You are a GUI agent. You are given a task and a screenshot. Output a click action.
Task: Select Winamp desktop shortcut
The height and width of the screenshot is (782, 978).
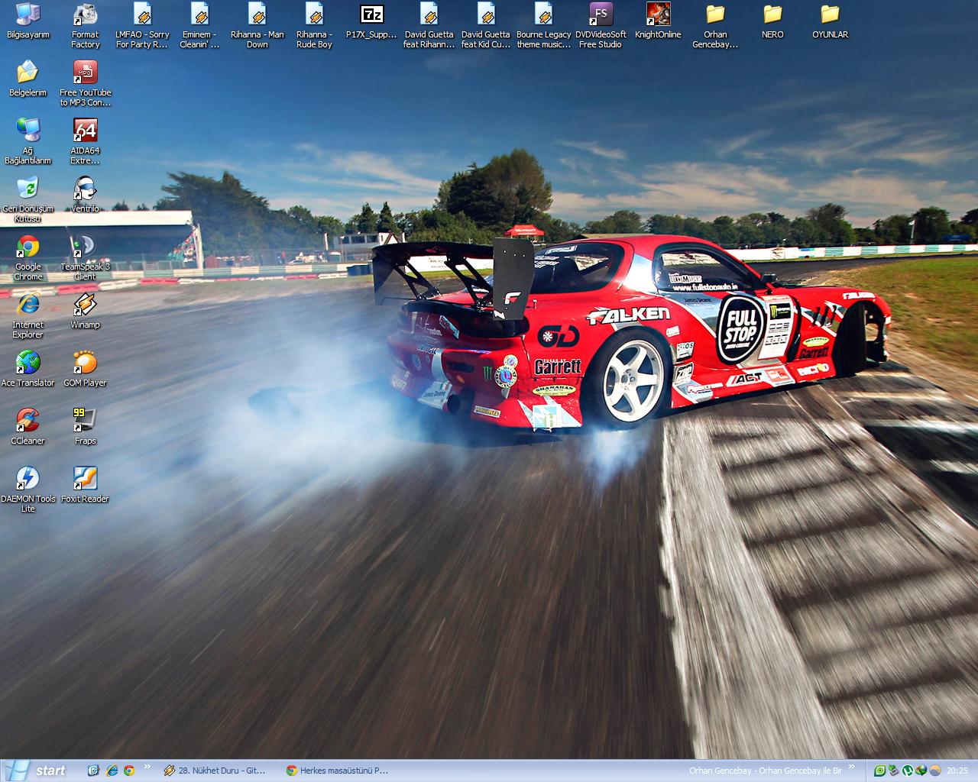(x=86, y=312)
